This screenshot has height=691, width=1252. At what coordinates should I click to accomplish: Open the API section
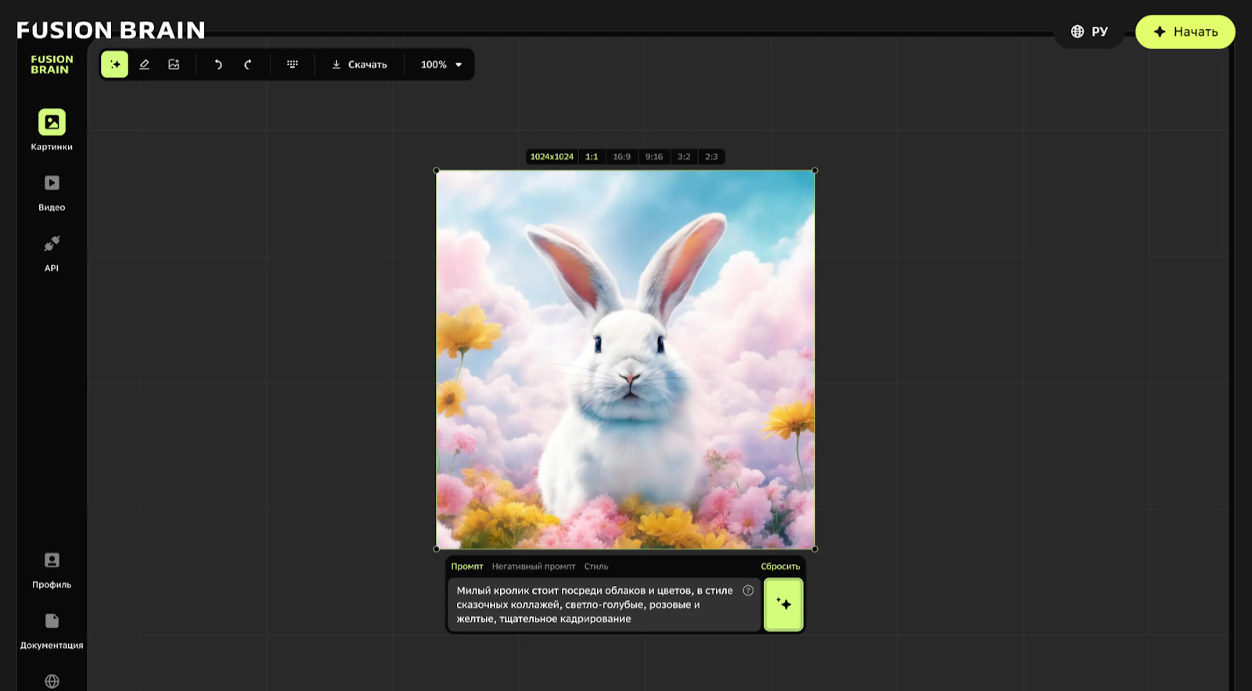tap(52, 253)
